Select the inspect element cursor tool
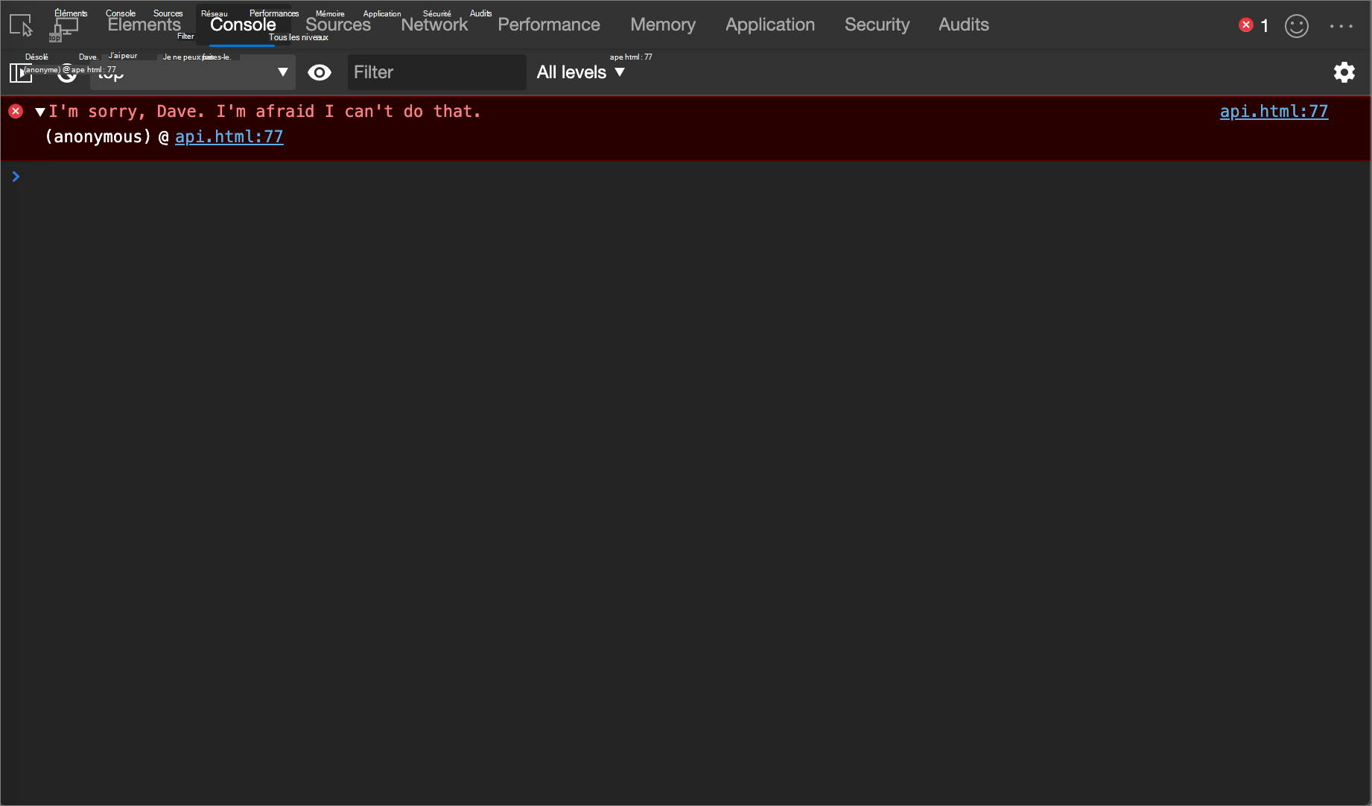 pos(20,25)
